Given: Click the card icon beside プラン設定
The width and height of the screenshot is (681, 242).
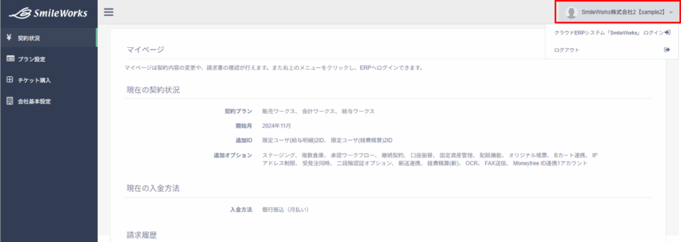Looking at the screenshot, I should [x=11, y=59].
